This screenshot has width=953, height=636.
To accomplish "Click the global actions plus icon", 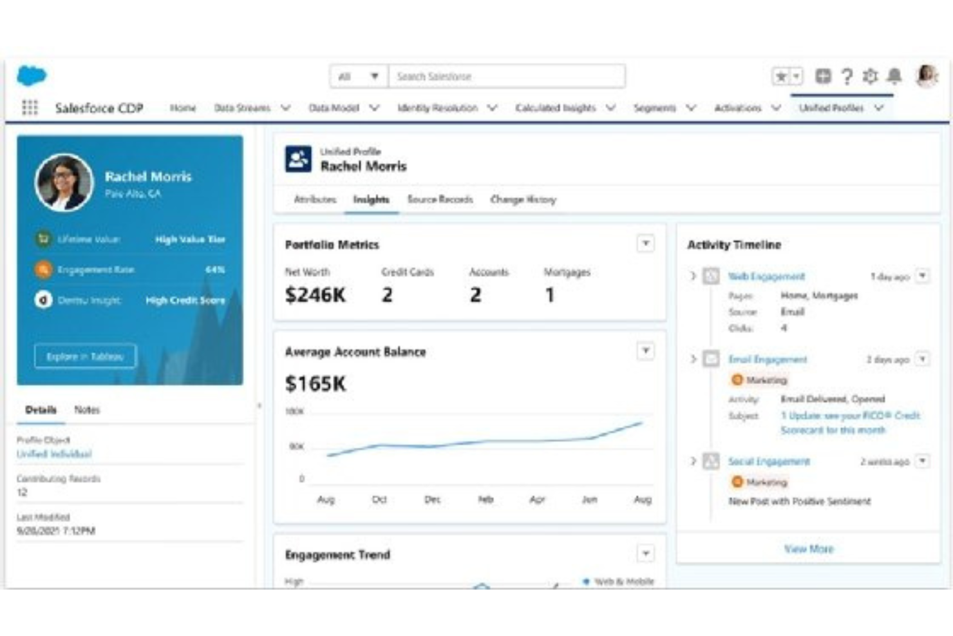I will [x=823, y=76].
